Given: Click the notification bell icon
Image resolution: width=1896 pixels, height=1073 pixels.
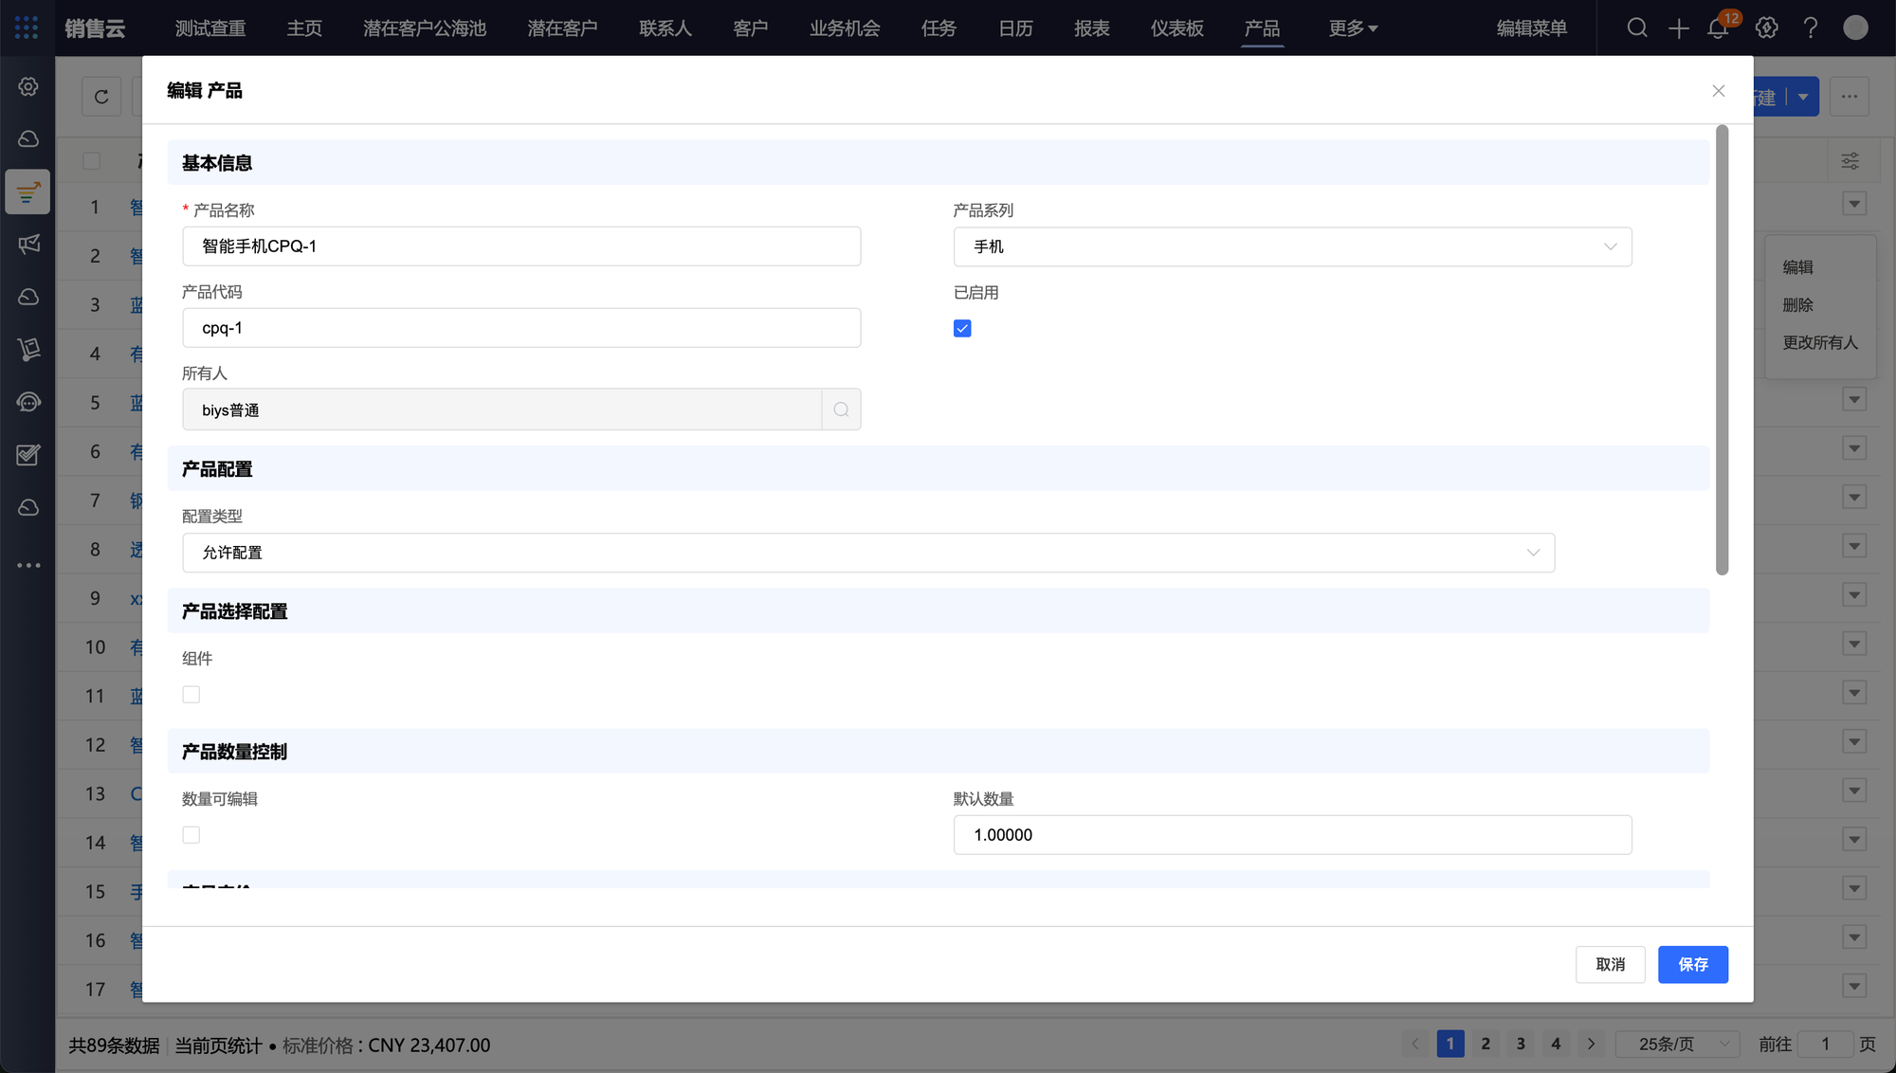Looking at the screenshot, I should point(1717,28).
